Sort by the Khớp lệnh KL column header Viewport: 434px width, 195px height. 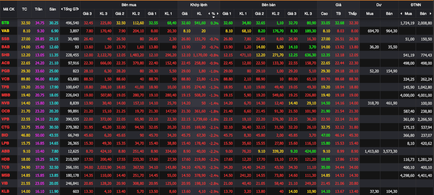click(x=199, y=14)
